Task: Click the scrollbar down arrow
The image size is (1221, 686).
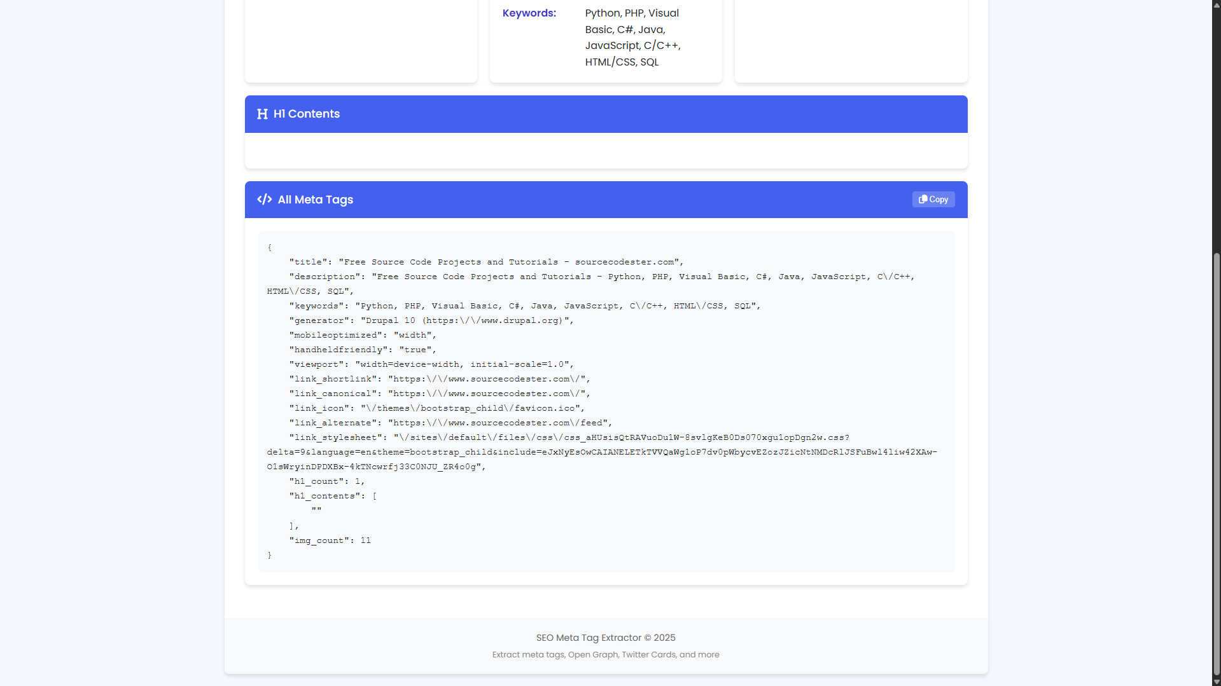Action: 1217,682
